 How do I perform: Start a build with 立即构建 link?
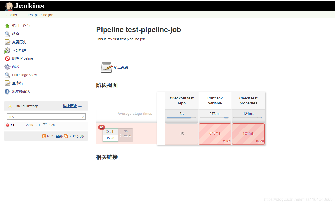tap(19, 50)
